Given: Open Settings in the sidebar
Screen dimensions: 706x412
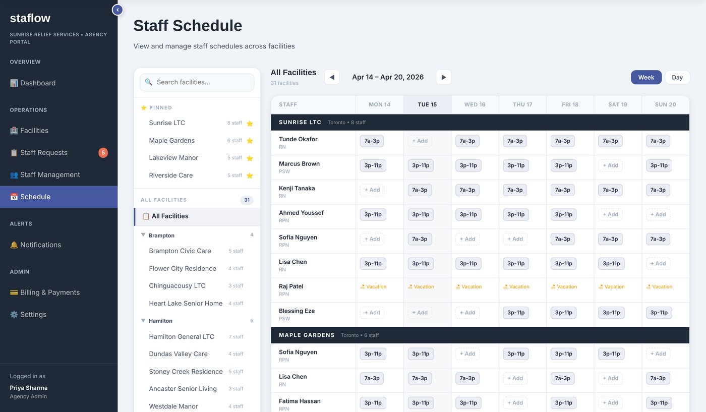Looking at the screenshot, I should pos(58,314).
